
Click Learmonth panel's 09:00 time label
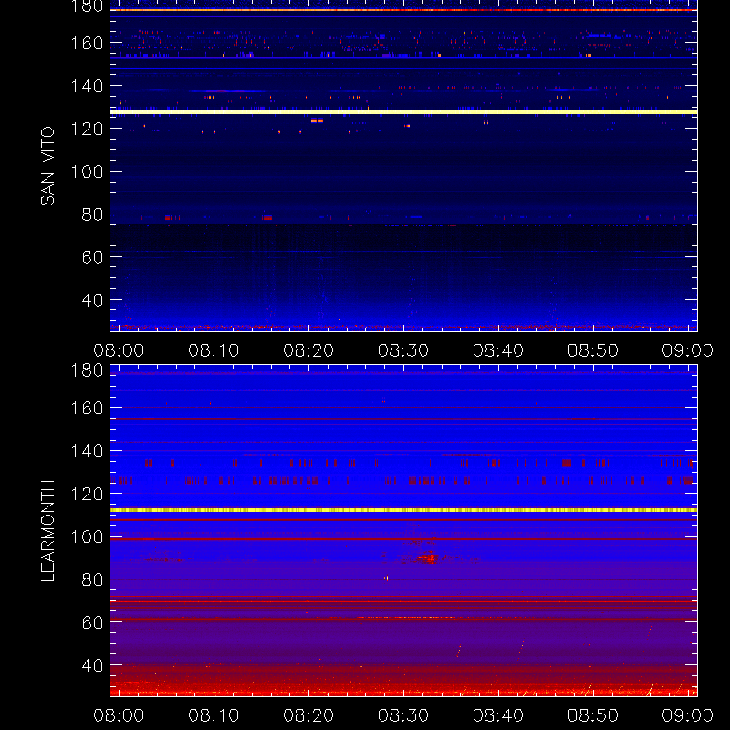(688, 715)
